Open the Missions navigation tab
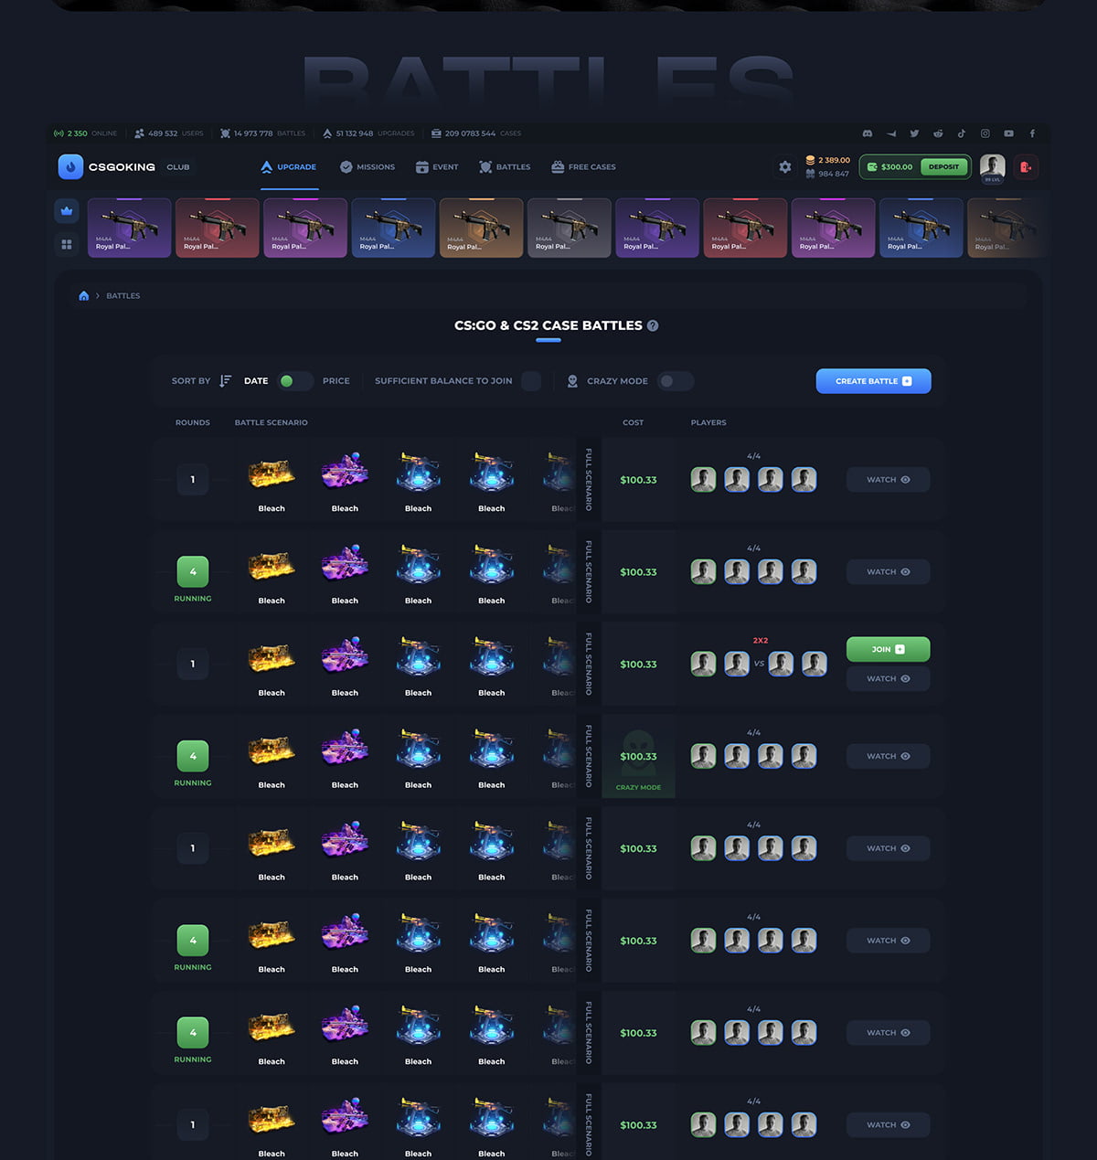The width and height of the screenshot is (1097, 1160). coord(367,167)
